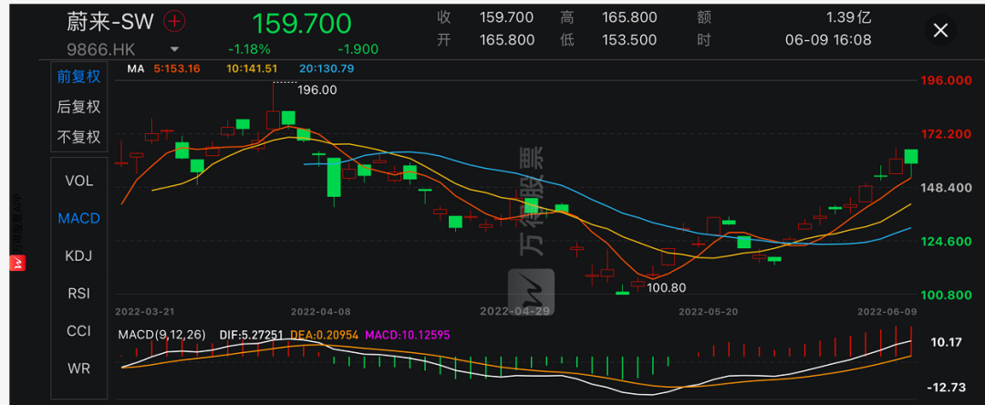
Task: Click the 低 153.500 low price value
Action: click(630, 40)
